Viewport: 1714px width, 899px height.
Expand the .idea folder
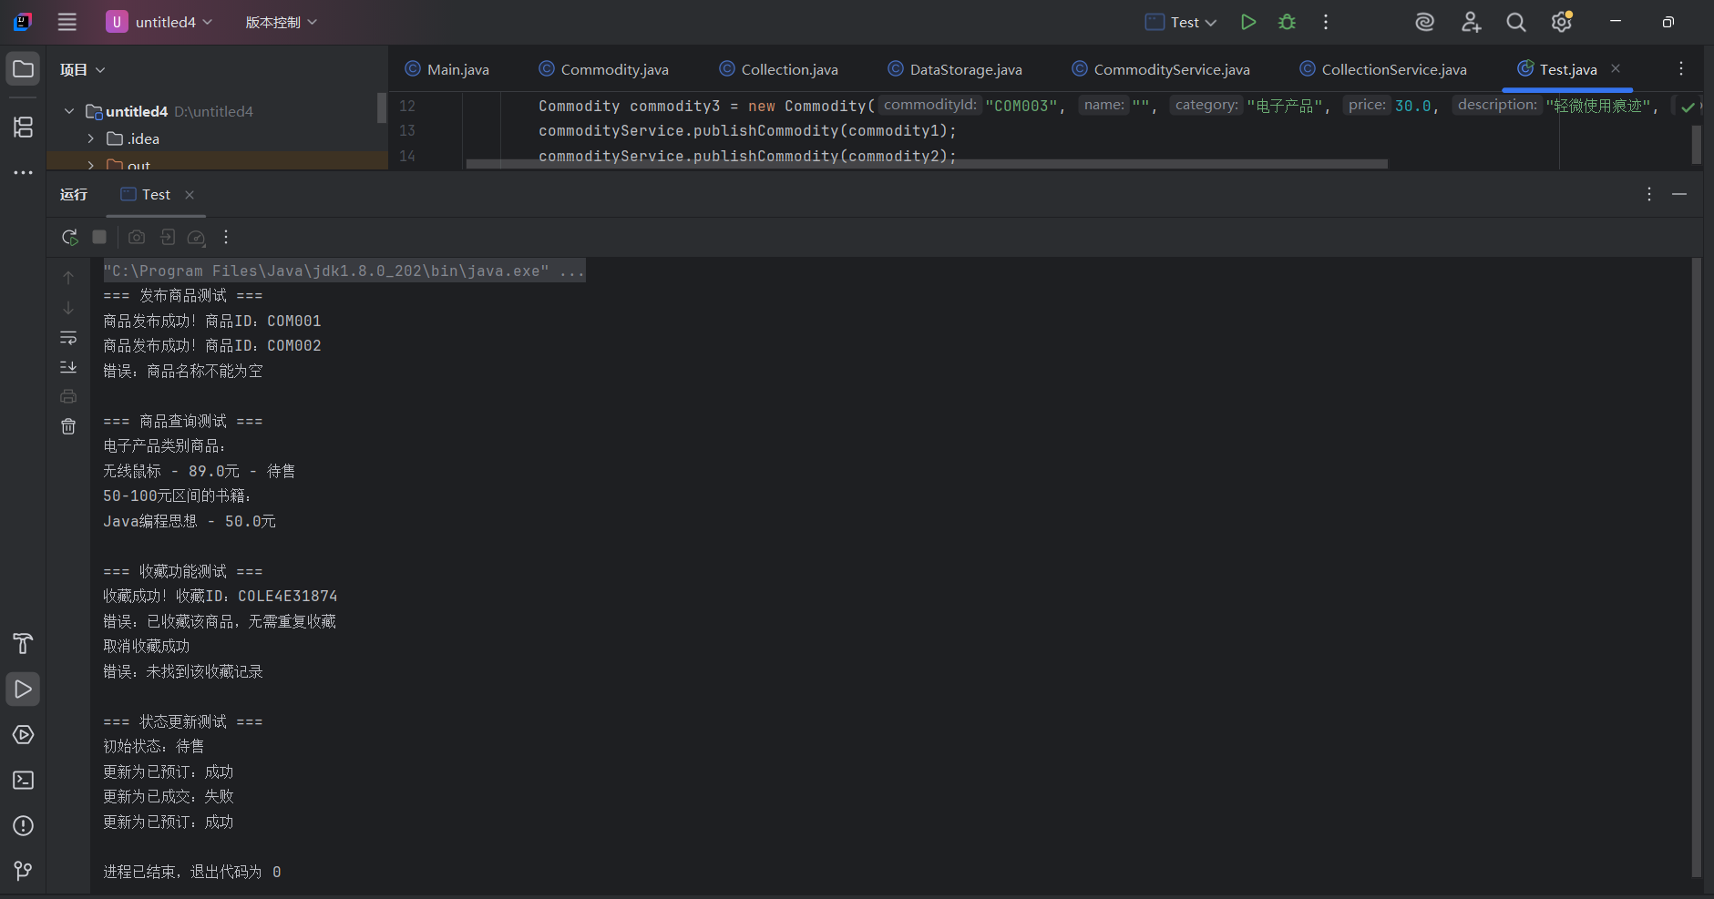click(x=91, y=138)
